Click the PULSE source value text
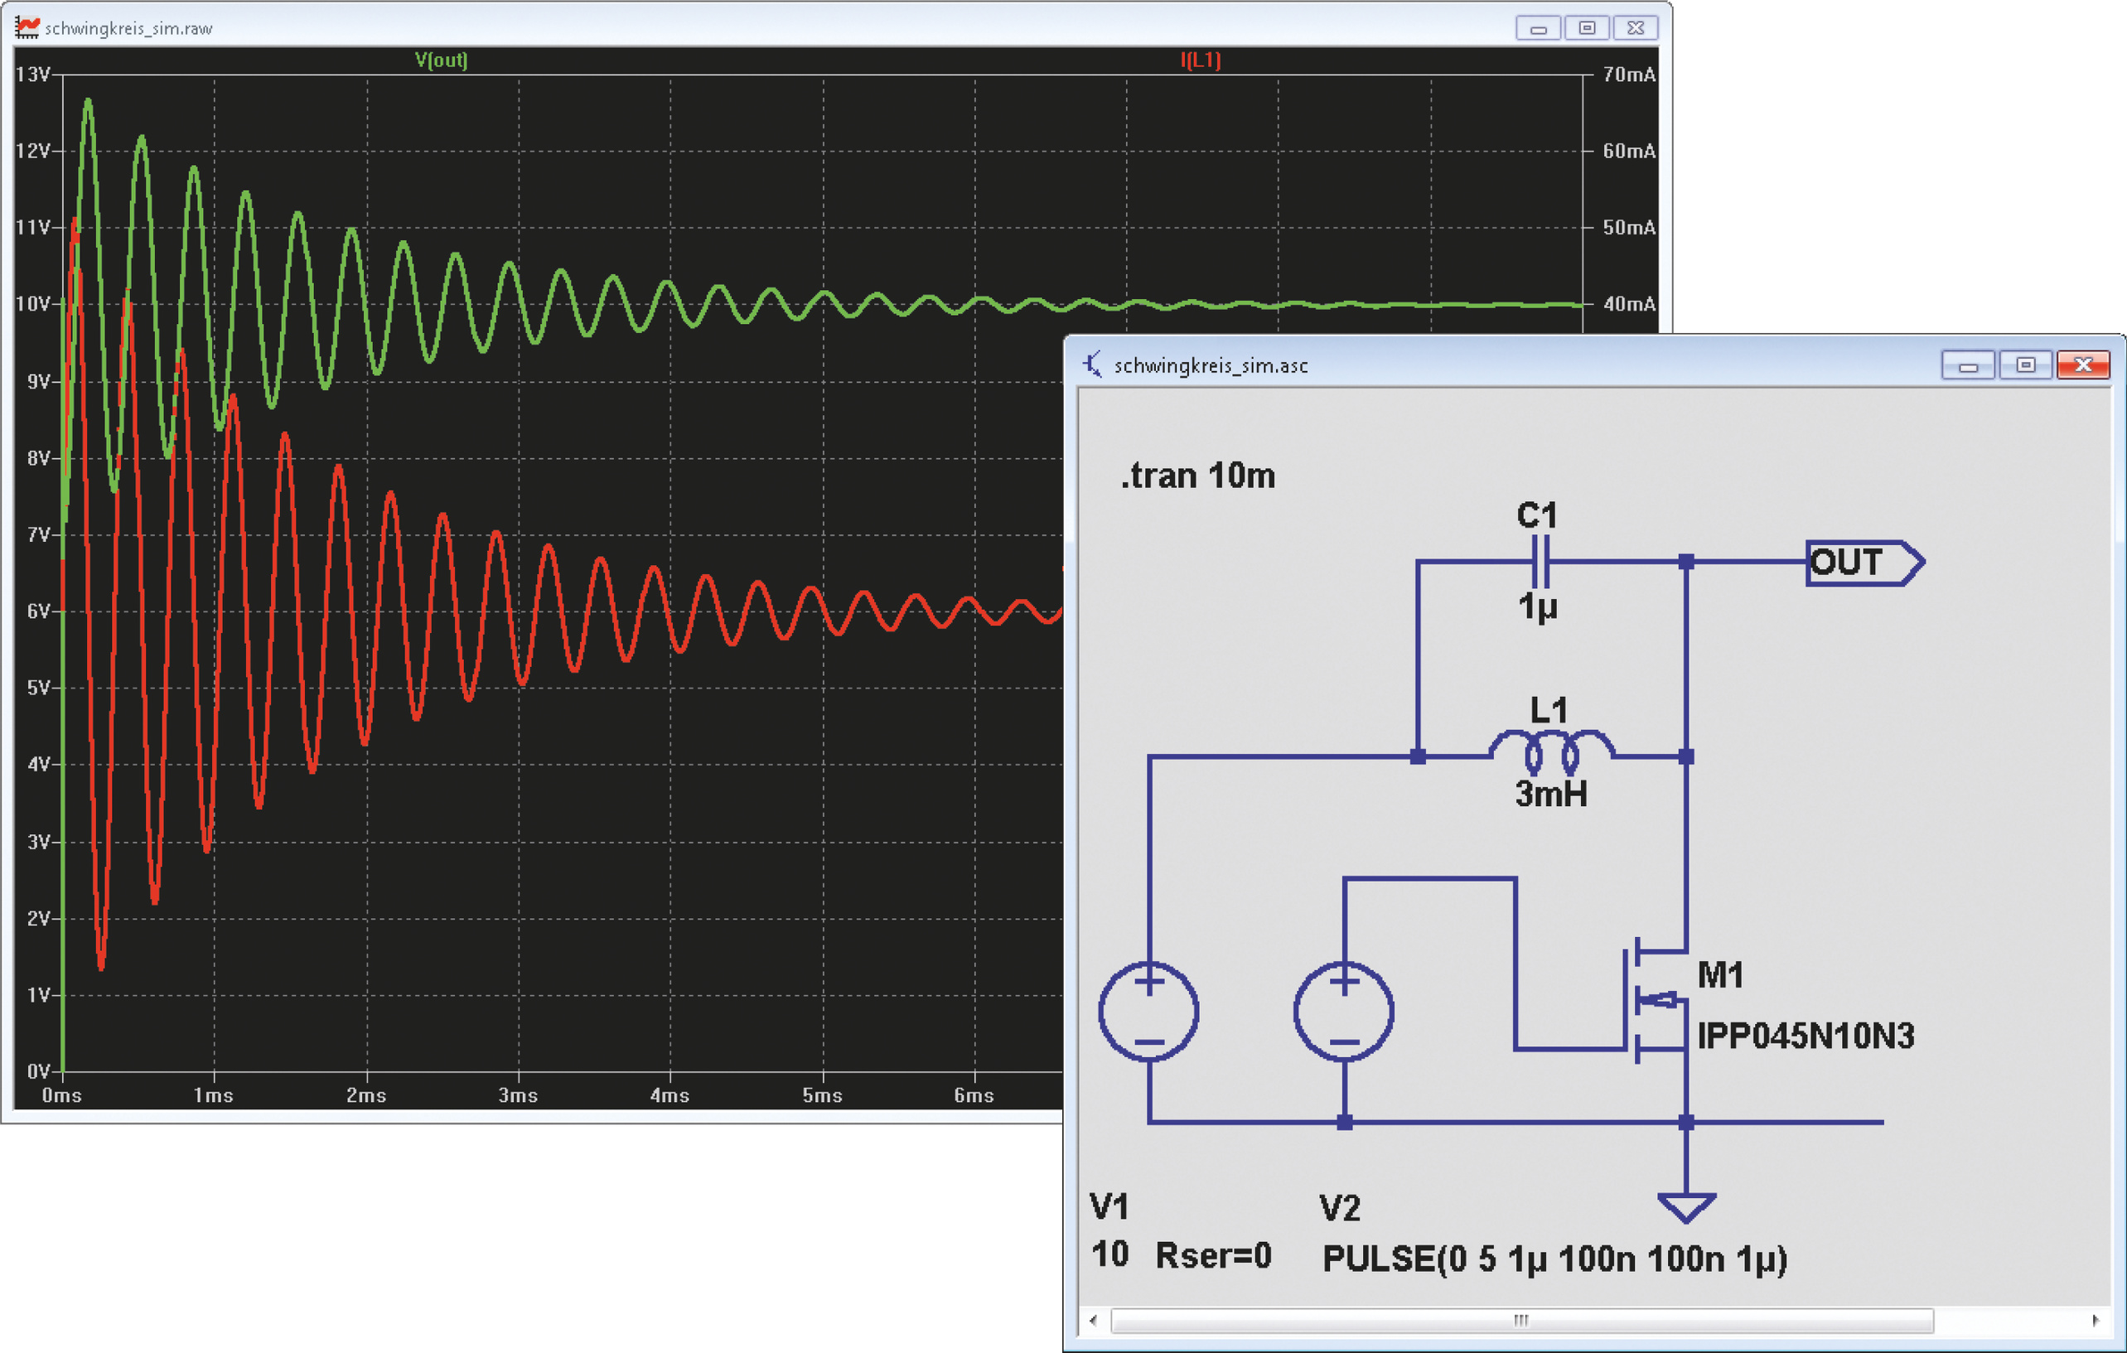 1554,1259
